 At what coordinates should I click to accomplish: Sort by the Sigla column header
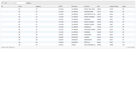tap(129, 6)
